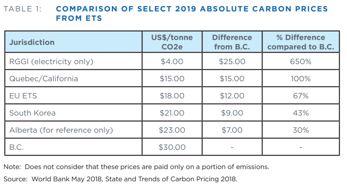Select the "Jurisdiction" column header

click(32, 42)
